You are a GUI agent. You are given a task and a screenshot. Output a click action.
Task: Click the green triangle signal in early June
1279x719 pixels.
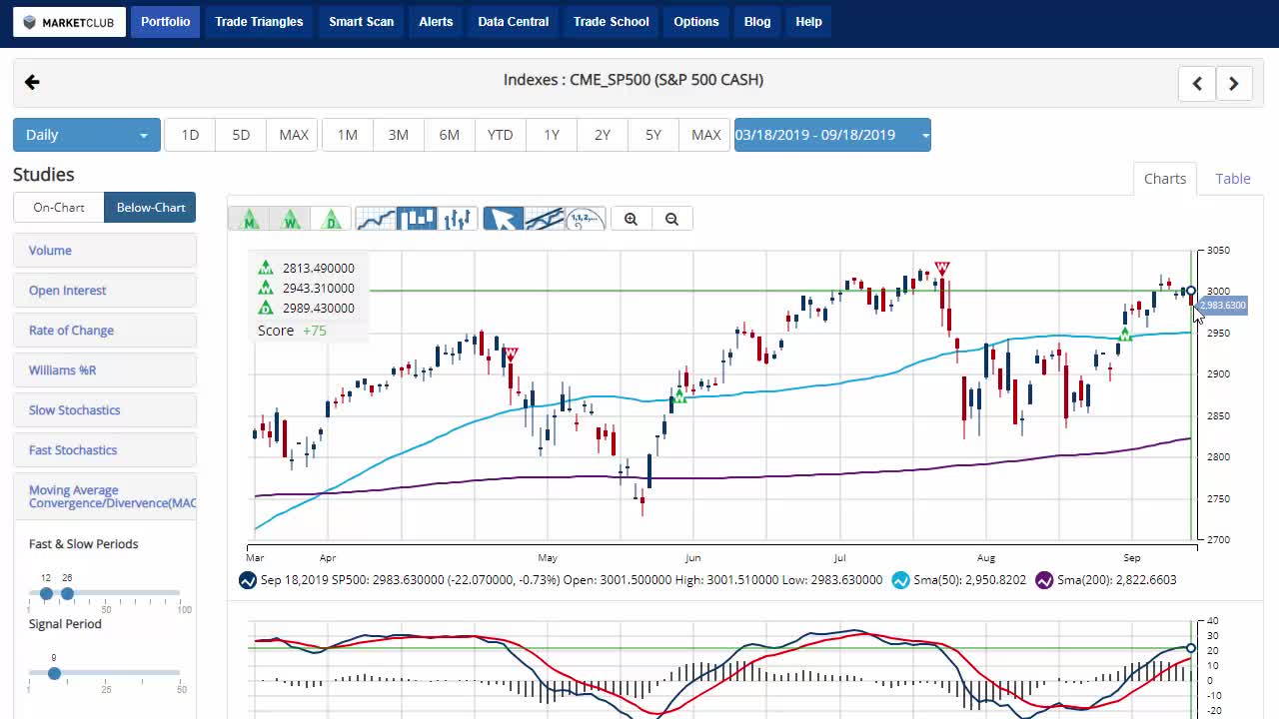(x=679, y=396)
